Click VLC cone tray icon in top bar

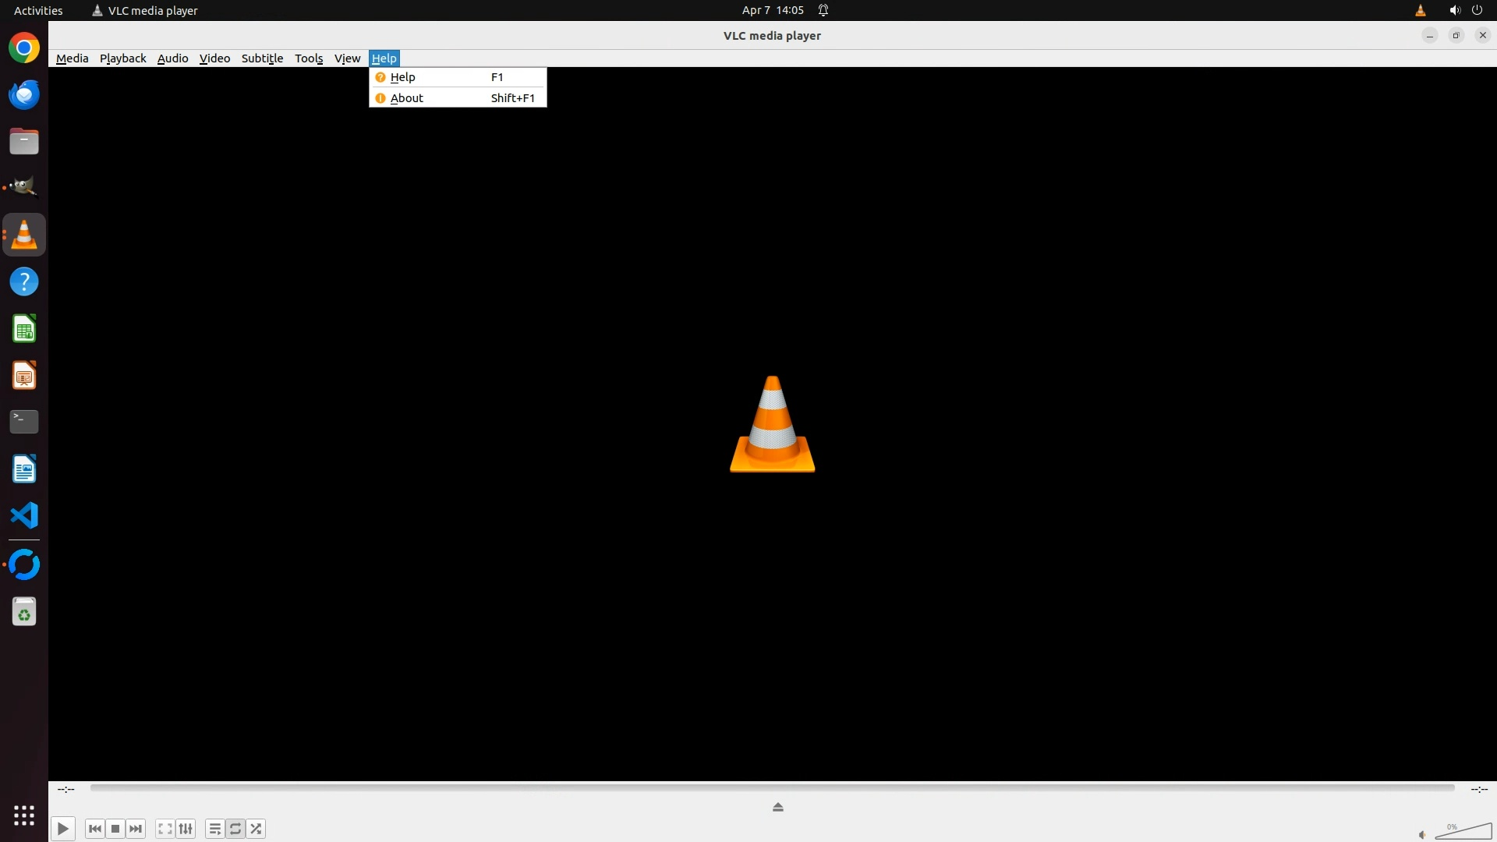click(1420, 10)
